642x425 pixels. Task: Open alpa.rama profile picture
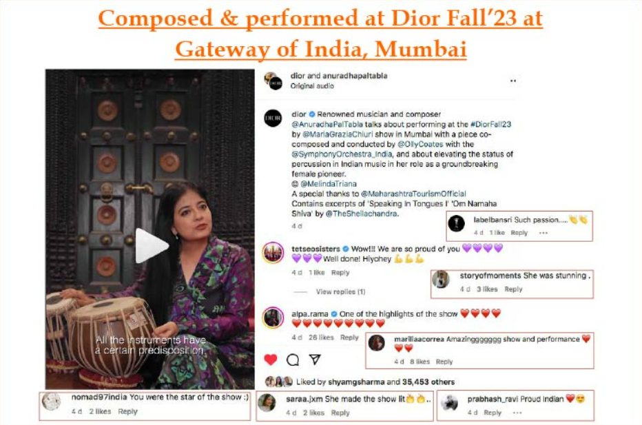click(x=273, y=318)
